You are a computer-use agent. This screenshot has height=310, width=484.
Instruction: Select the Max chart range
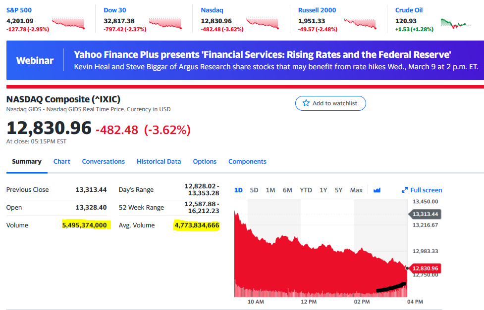tap(356, 190)
